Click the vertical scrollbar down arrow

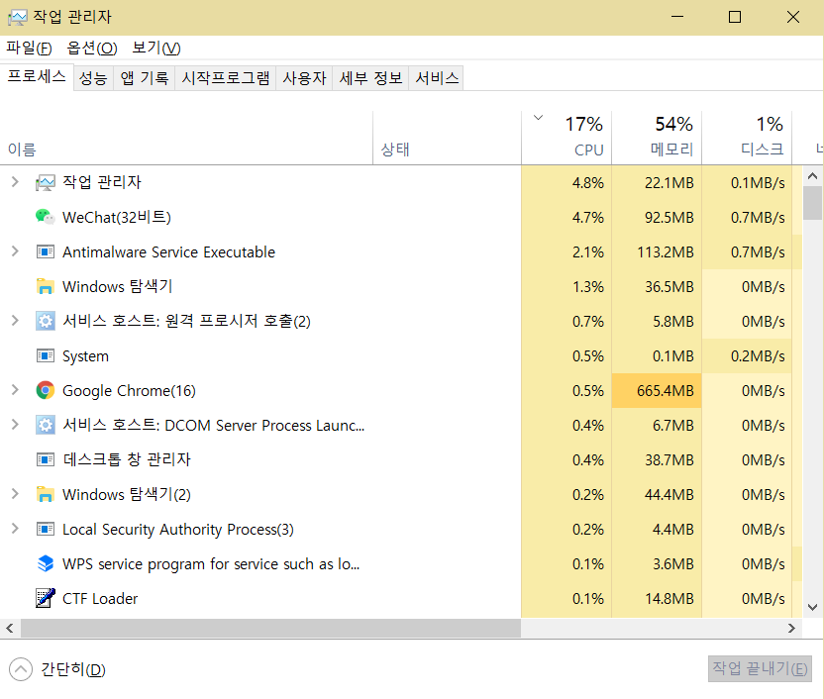(x=812, y=607)
